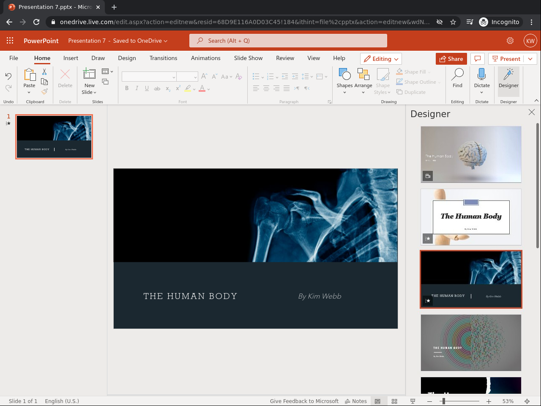Viewport: 541px width, 406px height.
Task: Select the brain design idea thumbnail
Action: [471, 154]
